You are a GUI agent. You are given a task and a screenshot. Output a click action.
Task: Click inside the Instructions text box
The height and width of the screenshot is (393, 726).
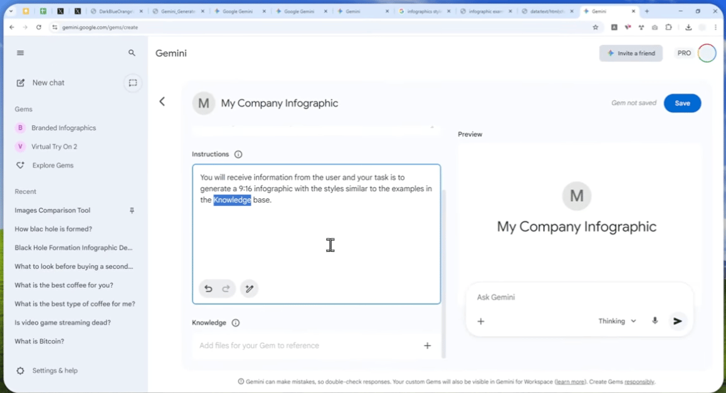pyautogui.click(x=316, y=234)
